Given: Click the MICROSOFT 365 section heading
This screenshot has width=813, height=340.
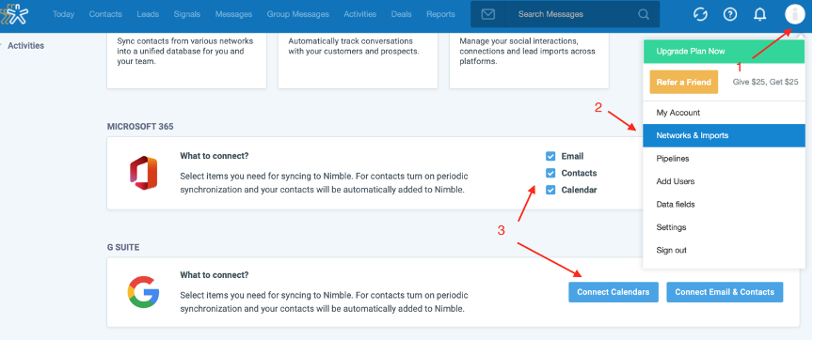Looking at the screenshot, I should point(140,127).
